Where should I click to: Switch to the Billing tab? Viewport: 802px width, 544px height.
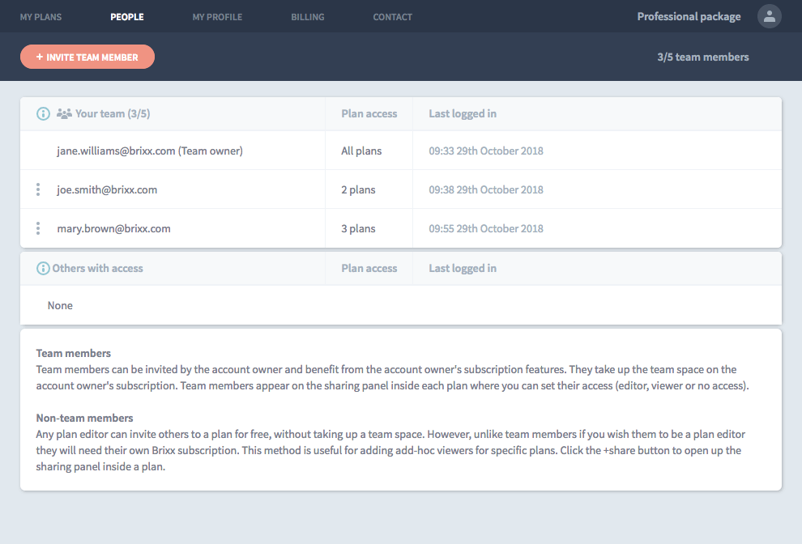[307, 17]
